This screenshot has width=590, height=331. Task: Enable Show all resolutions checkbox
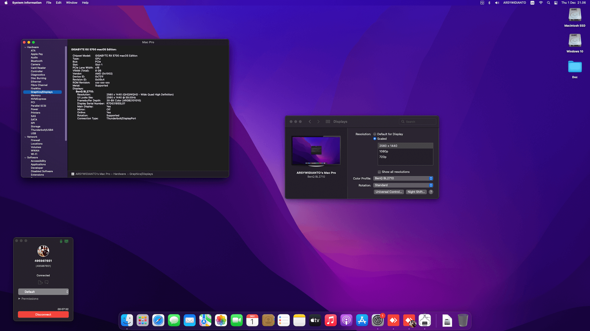click(379, 172)
